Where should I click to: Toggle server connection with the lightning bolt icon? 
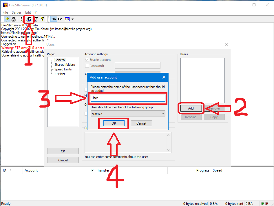pyautogui.click(x=7, y=19)
